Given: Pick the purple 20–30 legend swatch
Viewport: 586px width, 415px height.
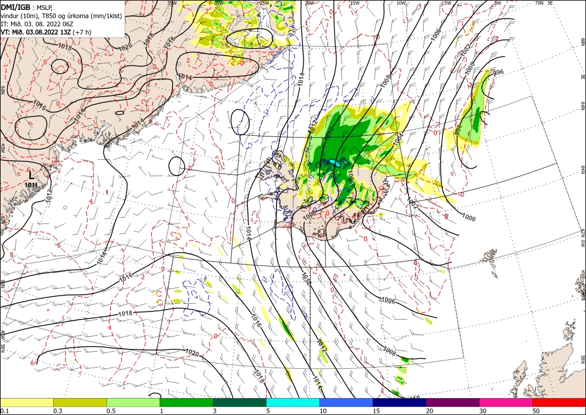Looking at the screenshot, I should click(452, 402).
